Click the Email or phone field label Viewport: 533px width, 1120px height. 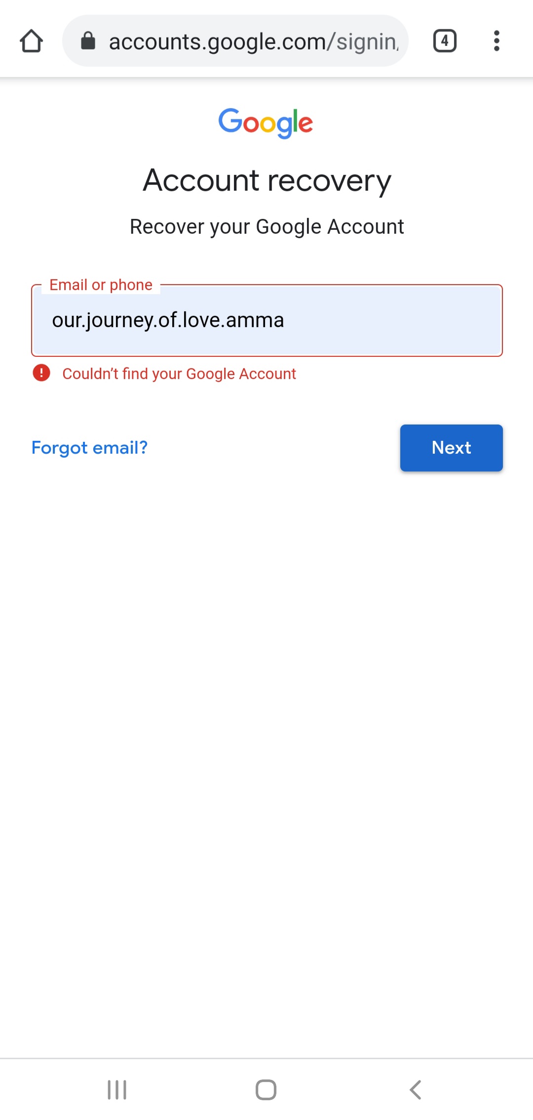point(101,285)
